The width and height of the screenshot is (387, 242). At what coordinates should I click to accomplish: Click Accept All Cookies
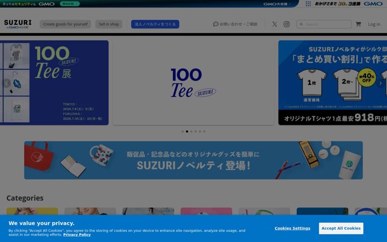(341, 228)
